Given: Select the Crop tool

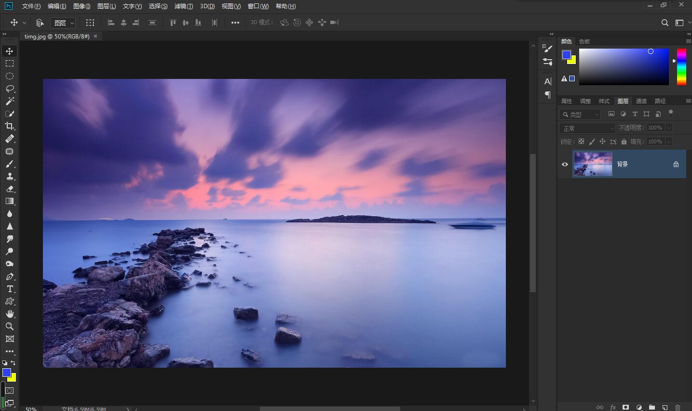Looking at the screenshot, I should point(10,126).
